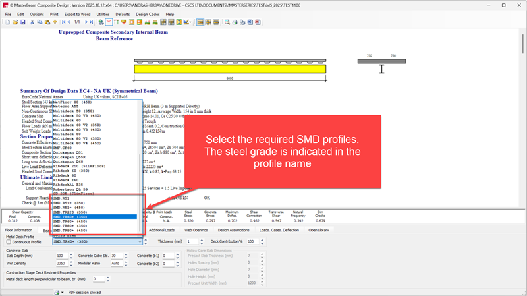Click the red twin-post frame icon
527x296 pixels.
coord(117,22)
